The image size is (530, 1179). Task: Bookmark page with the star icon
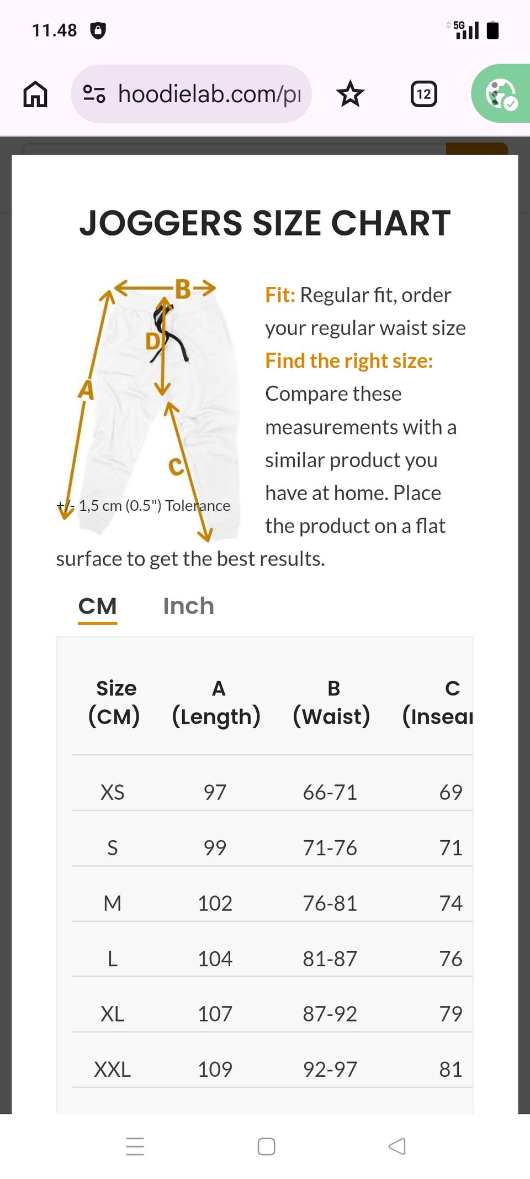point(350,94)
